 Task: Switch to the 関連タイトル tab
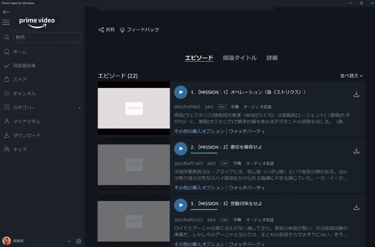click(x=240, y=58)
